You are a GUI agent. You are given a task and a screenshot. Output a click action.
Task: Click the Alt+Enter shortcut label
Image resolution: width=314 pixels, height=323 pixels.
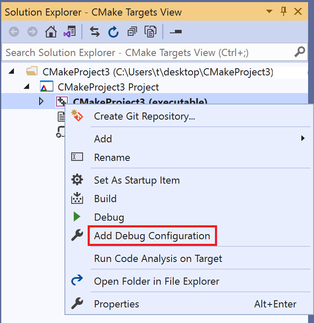pyautogui.click(x=275, y=304)
